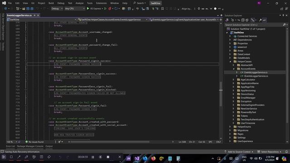Screen dimensions: 290x163
Task: Click the wrench Properties icon in Solution Explorer
Action: point(260,20)
